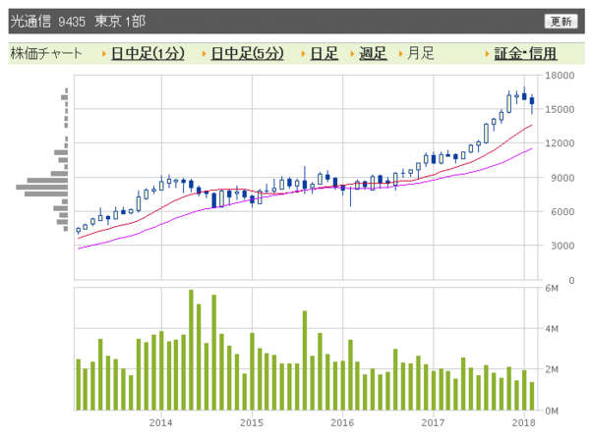Click arrow icon before 日中足(5分)
This screenshot has height=443, width=590.
[205, 53]
